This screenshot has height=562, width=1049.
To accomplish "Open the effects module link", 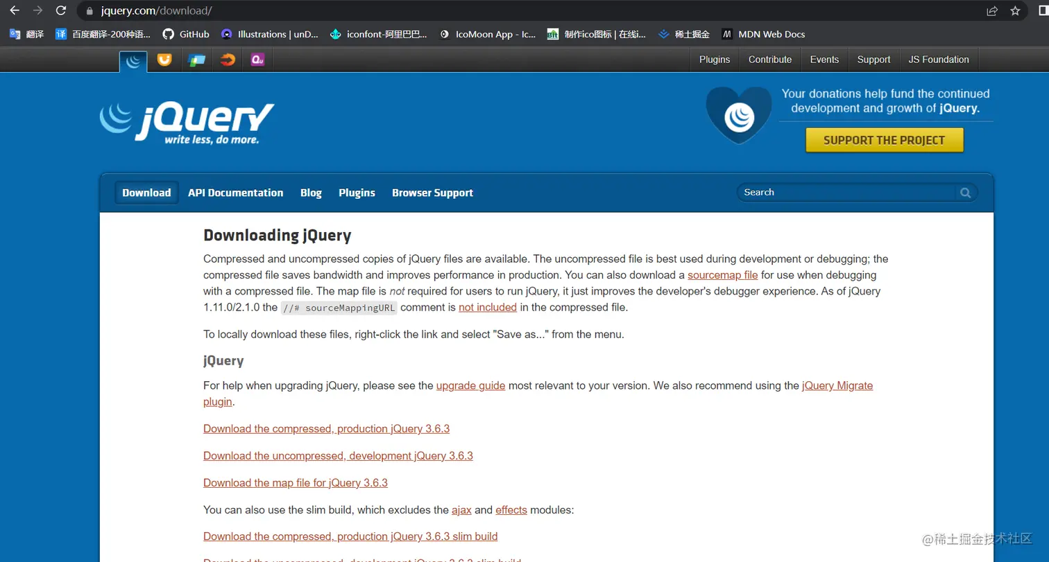I will [511, 510].
